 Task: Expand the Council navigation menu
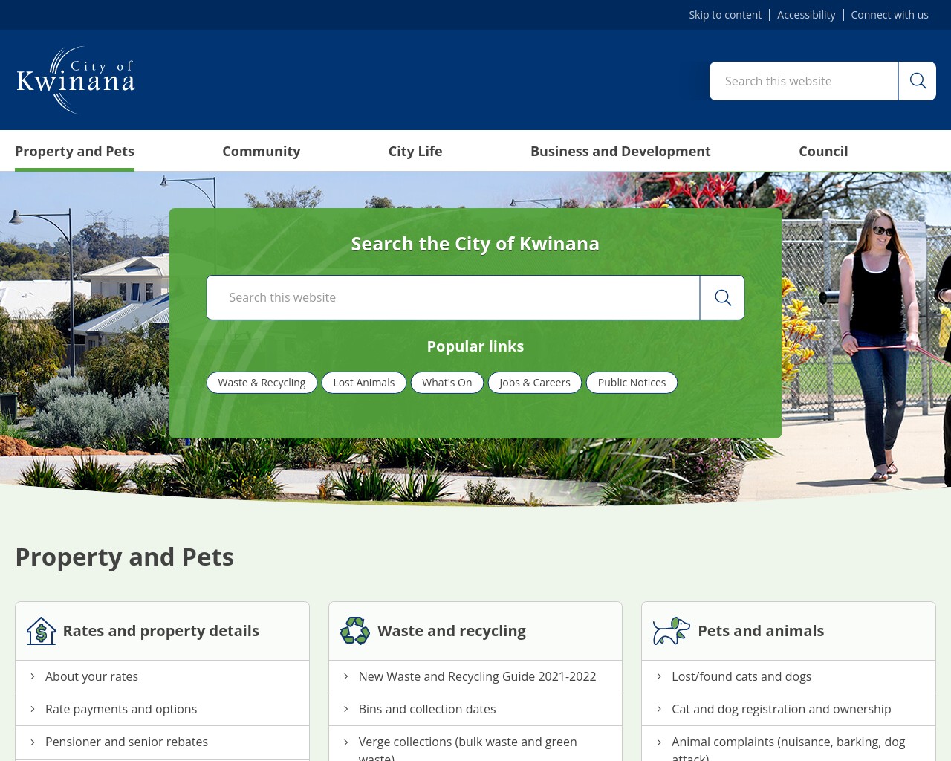click(x=822, y=151)
